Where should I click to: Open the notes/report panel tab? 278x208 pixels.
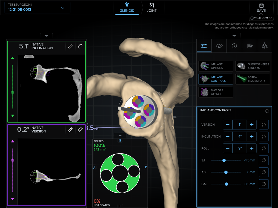coord(249,46)
